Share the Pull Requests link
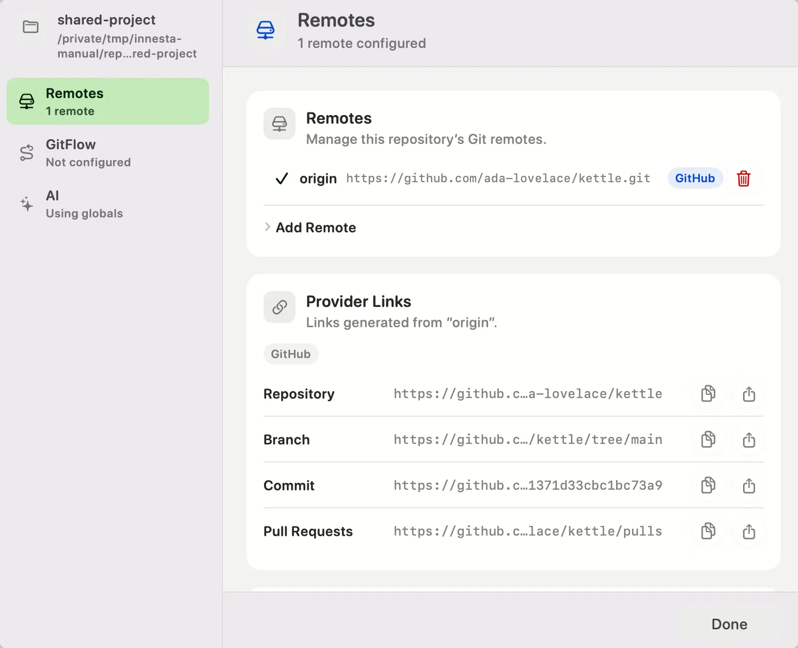Viewport: 798px width, 648px height. point(749,531)
